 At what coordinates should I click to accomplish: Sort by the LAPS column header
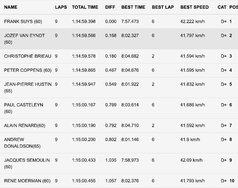[61, 7]
